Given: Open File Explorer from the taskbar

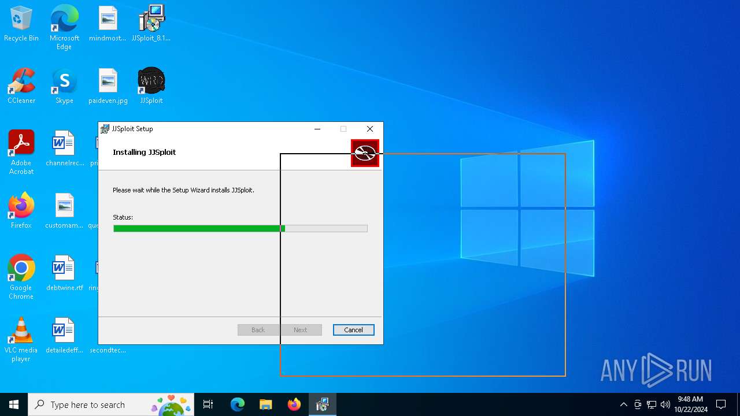Looking at the screenshot, I should (x=265, y=404).
